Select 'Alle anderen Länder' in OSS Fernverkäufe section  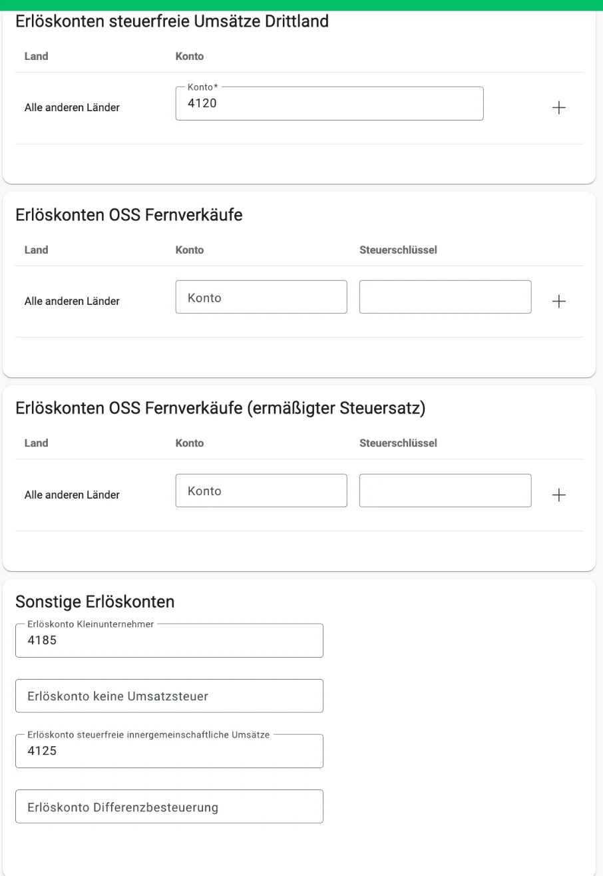pyautogui.click(x=72, y=301)
